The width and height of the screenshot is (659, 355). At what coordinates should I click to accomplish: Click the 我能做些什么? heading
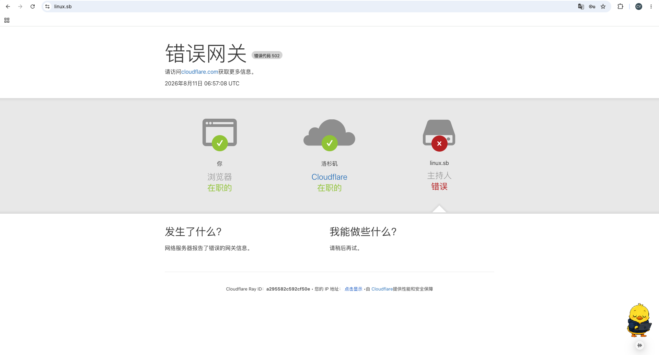point(363,232)
